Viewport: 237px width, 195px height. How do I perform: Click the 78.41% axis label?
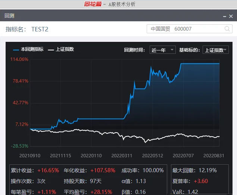(21, 81)
